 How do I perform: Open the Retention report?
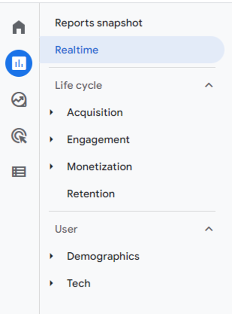pyautogui.click(x=91, y=194)
